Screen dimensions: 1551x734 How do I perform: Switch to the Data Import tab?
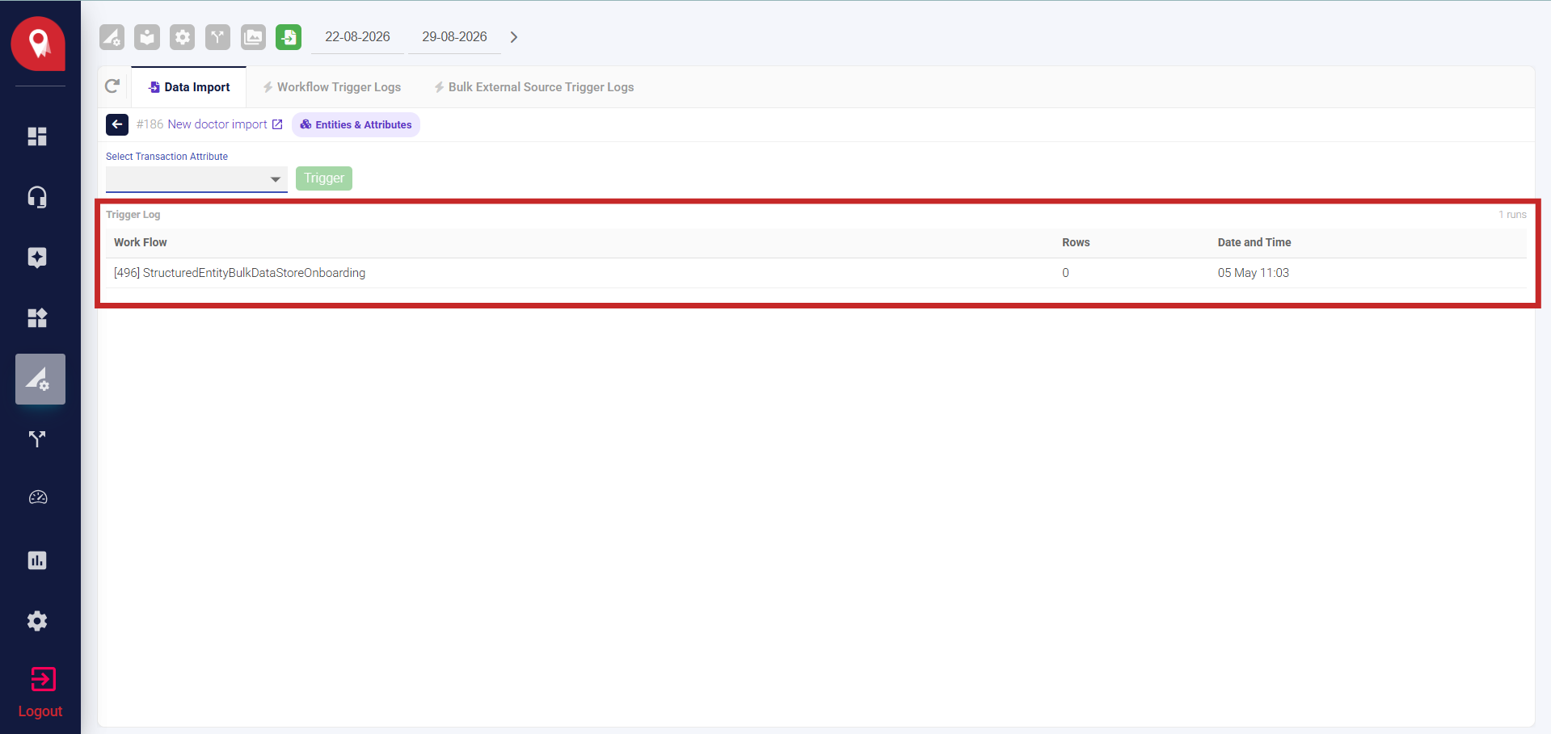coord(189,87)
